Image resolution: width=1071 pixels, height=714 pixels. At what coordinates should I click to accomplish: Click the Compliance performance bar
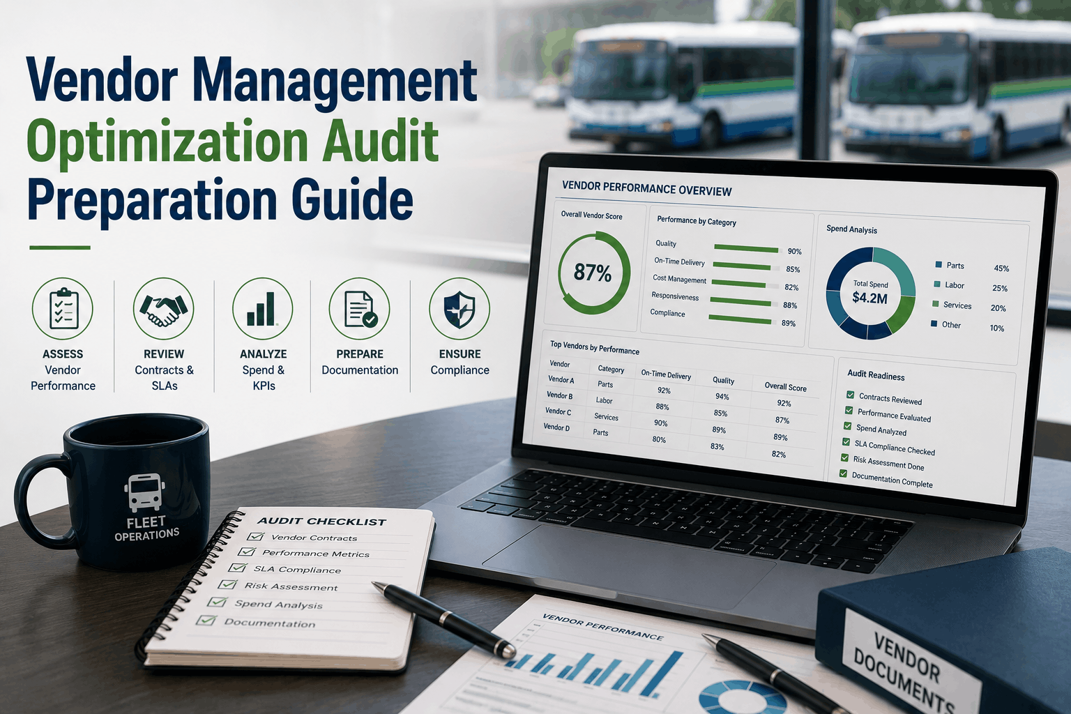pyautogui.click(x=740, y=320)
